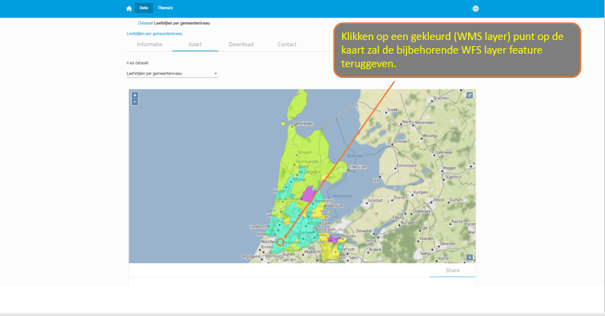Switch to the Contact tab
Image resolution: width=605 pixels, height=316 pixels.
point(287,45)
